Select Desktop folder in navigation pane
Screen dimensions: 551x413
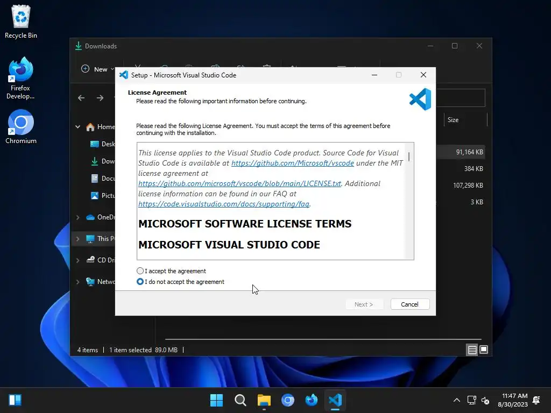(x=103, y=144)
